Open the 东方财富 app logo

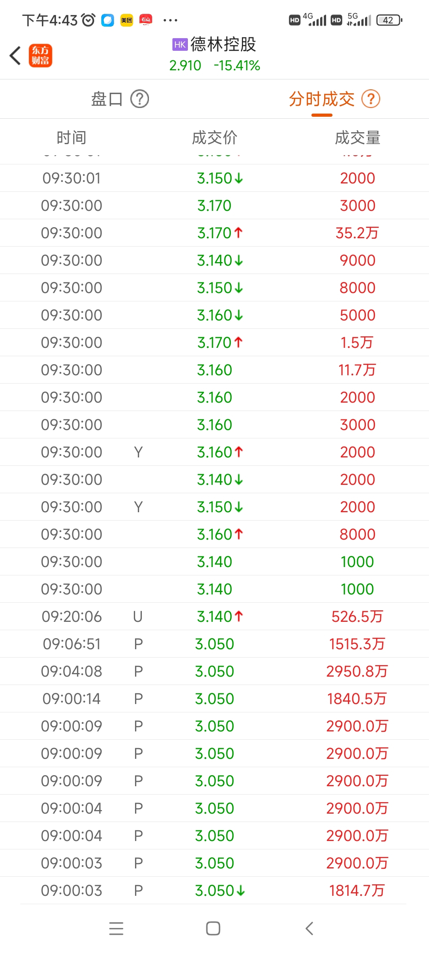pyautogui.click(x=41, y=56)
